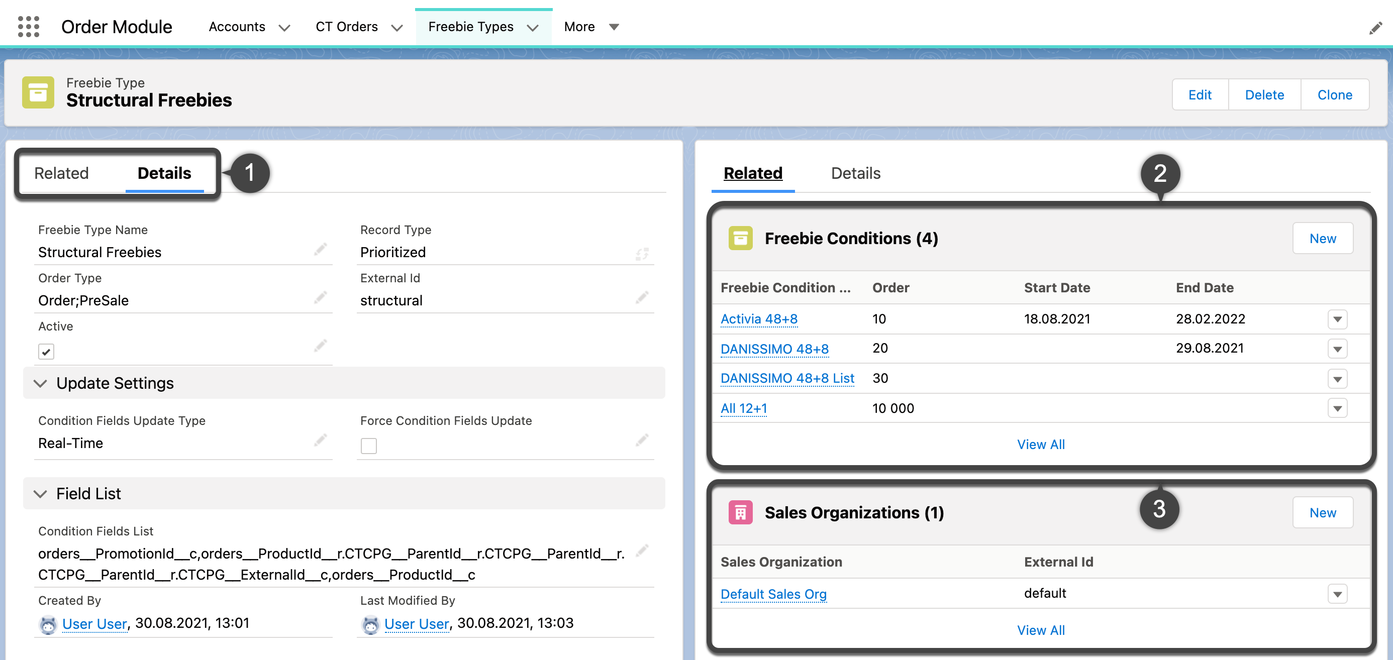Click the change Record Type icon
This screenshot has width=1393, height=660.
642,254
